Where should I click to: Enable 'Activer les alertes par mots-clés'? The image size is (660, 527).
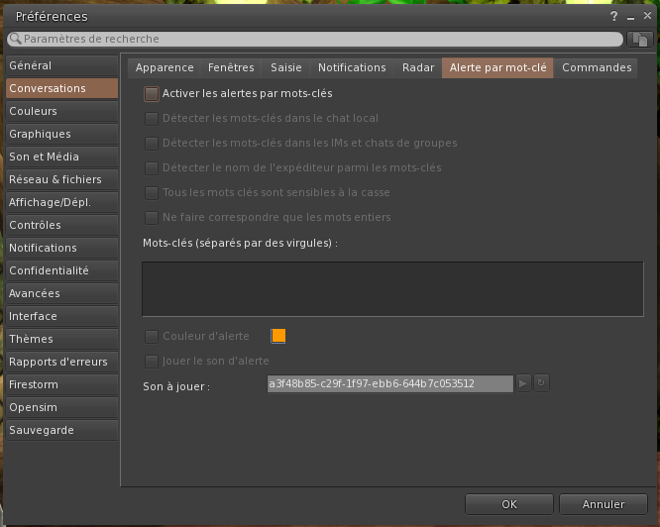[152, 94]
